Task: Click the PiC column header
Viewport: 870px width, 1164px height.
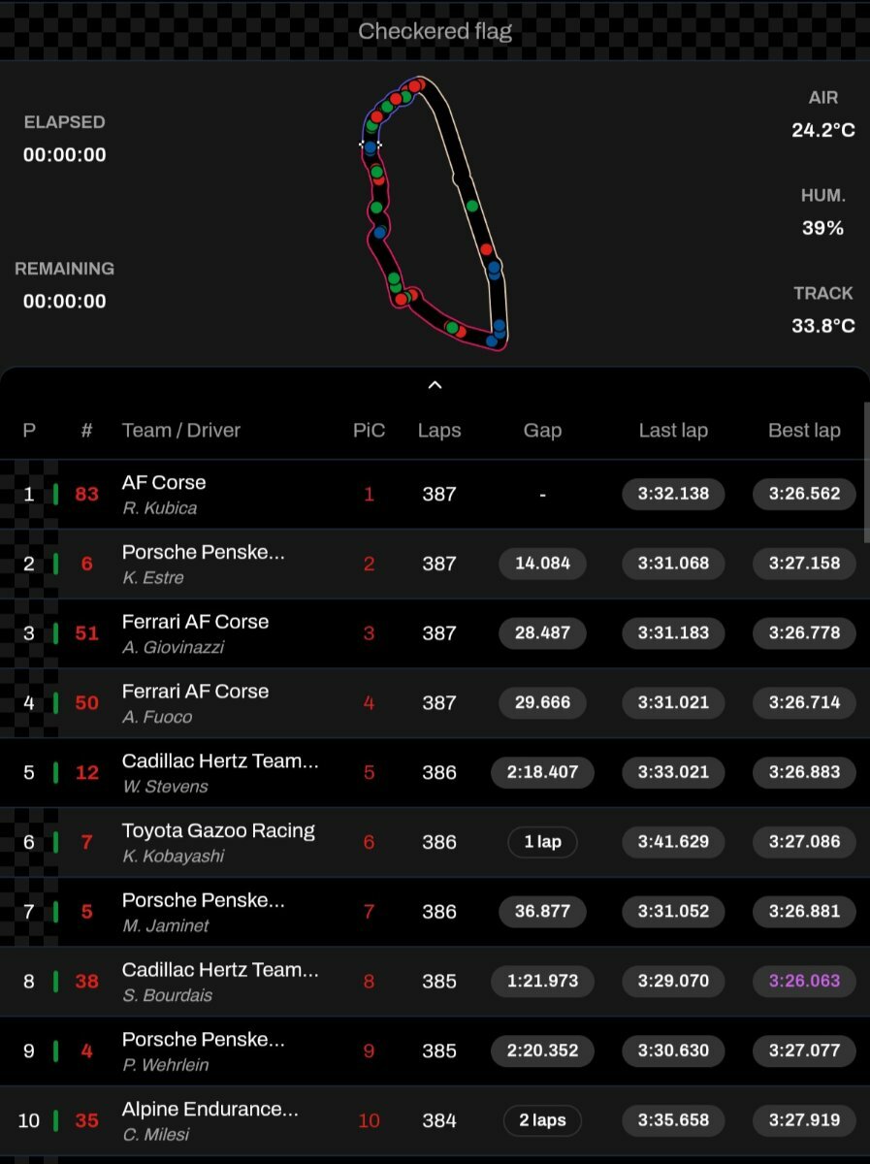Action: pyautogui.click(x=369, y=431)
